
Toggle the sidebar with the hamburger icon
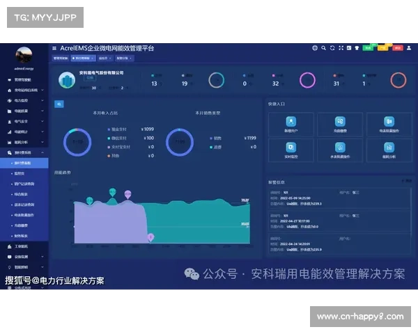(x=54, y=48)
